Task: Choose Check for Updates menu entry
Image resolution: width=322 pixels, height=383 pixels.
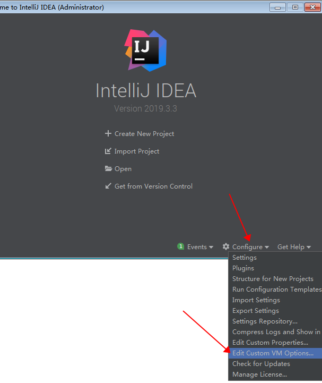Action: (261, 364)
